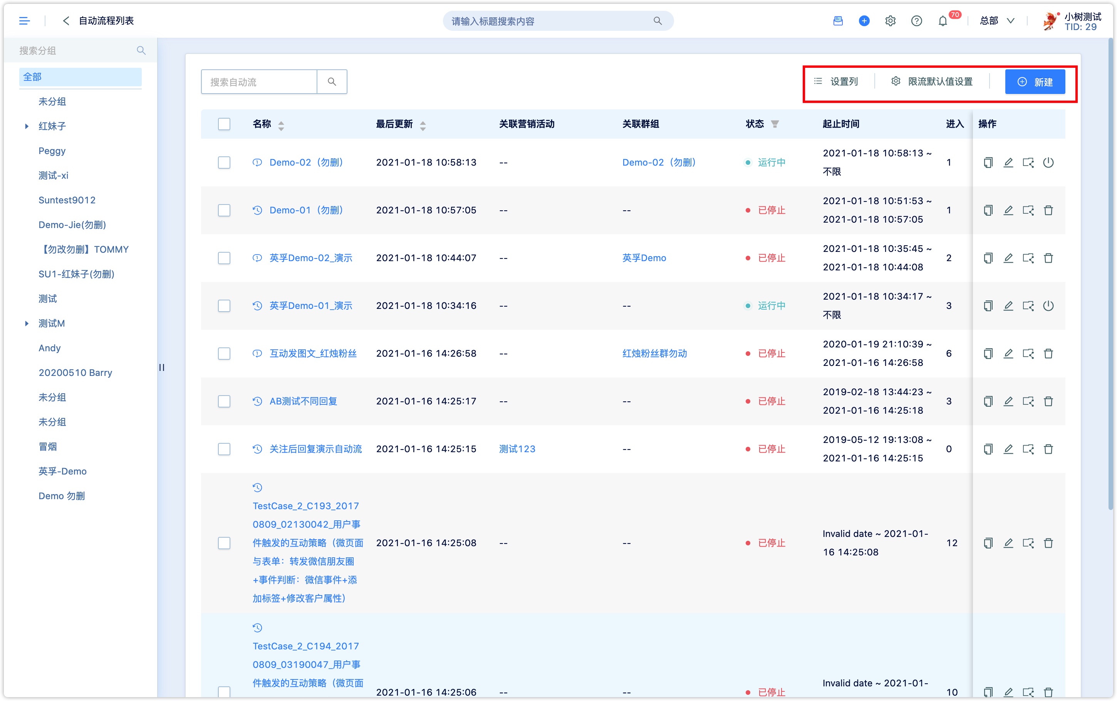Delete the 英孚Demo-02_演示 flow
This screenshot has height=701, width=1117.
[1048, 258]
